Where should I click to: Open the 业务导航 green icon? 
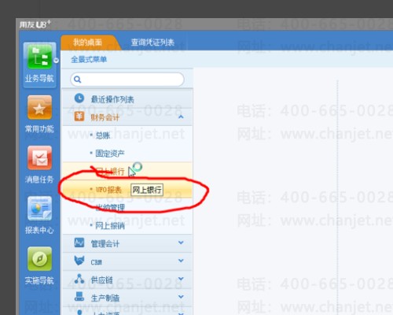(x=39, y=57)
